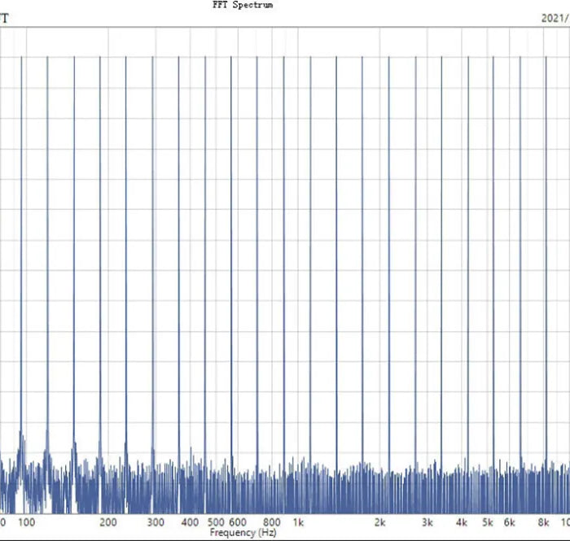Select the 100 tick label on frequency axis

pos(25,522)
